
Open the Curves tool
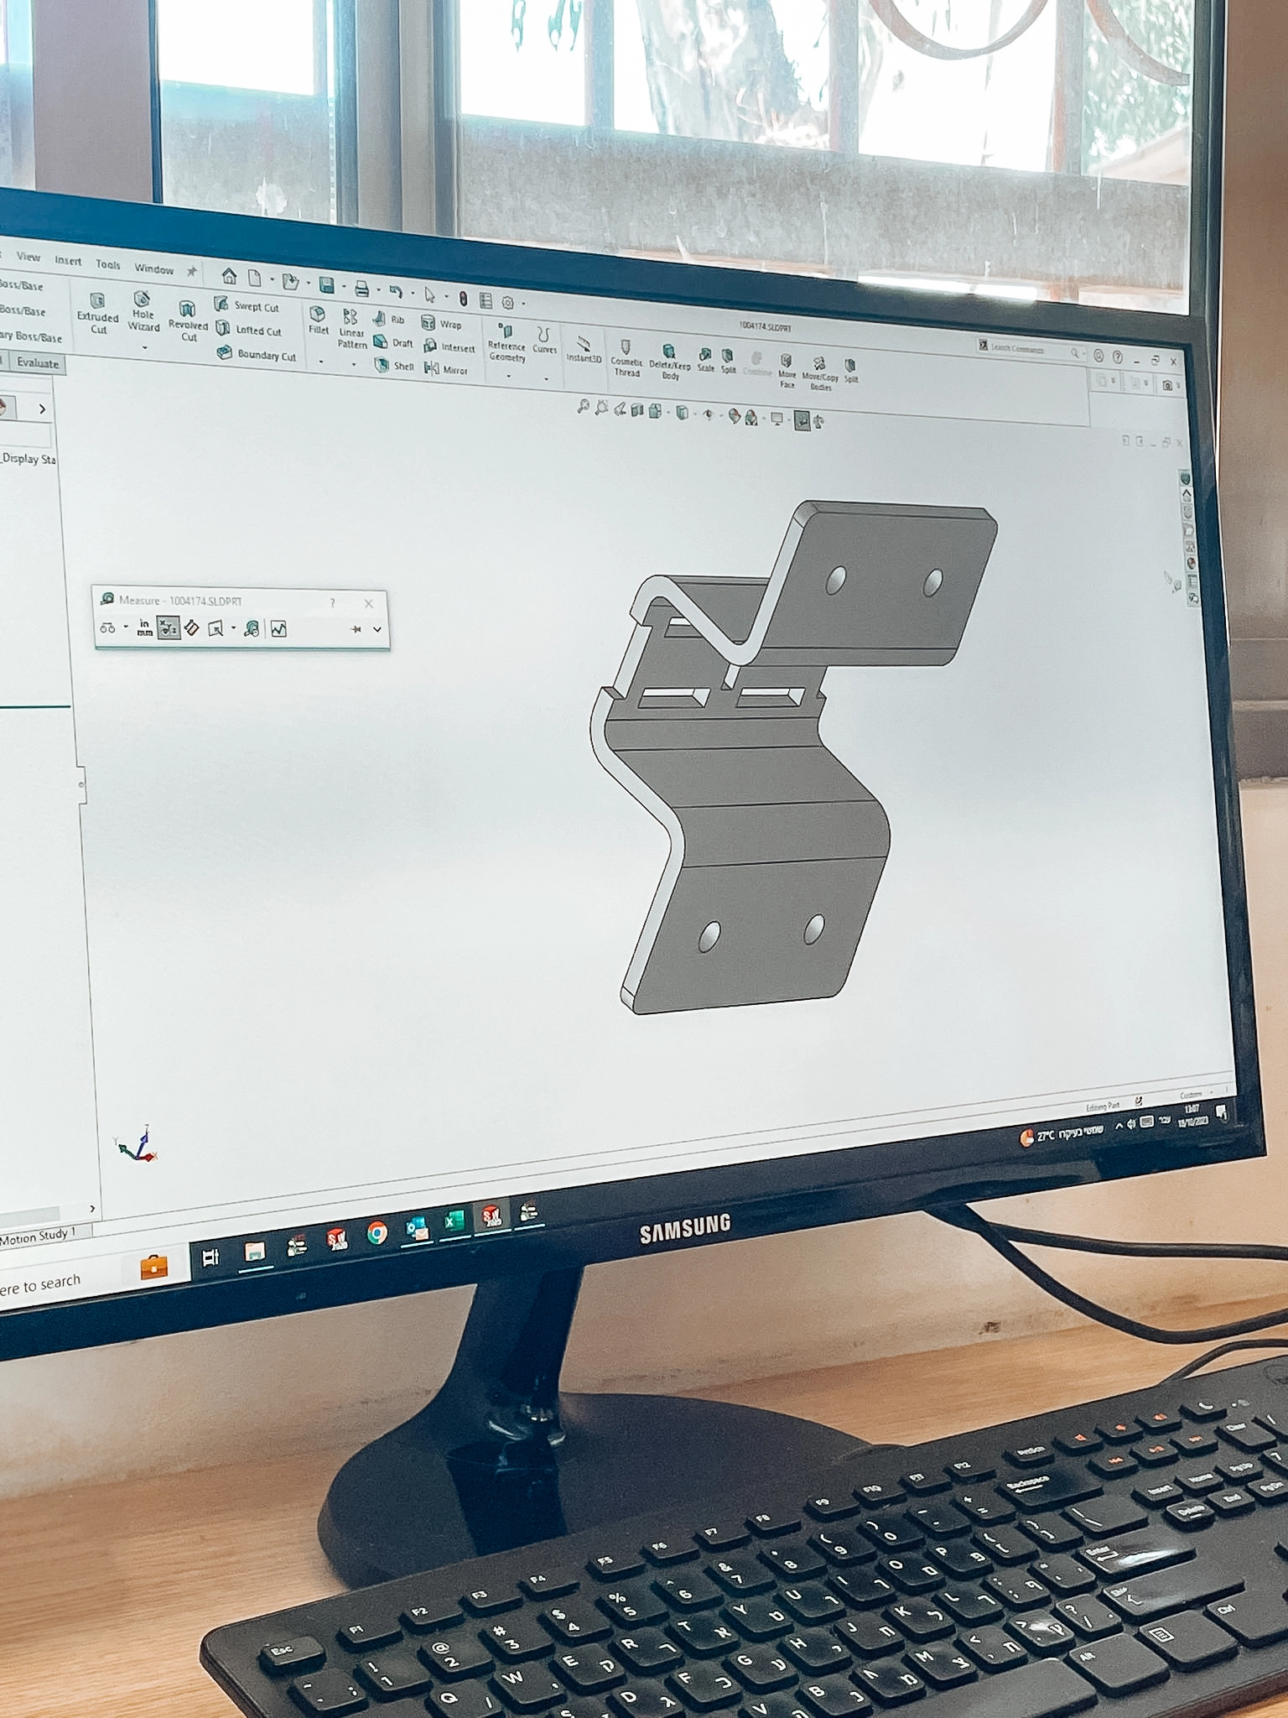(544, 341)
